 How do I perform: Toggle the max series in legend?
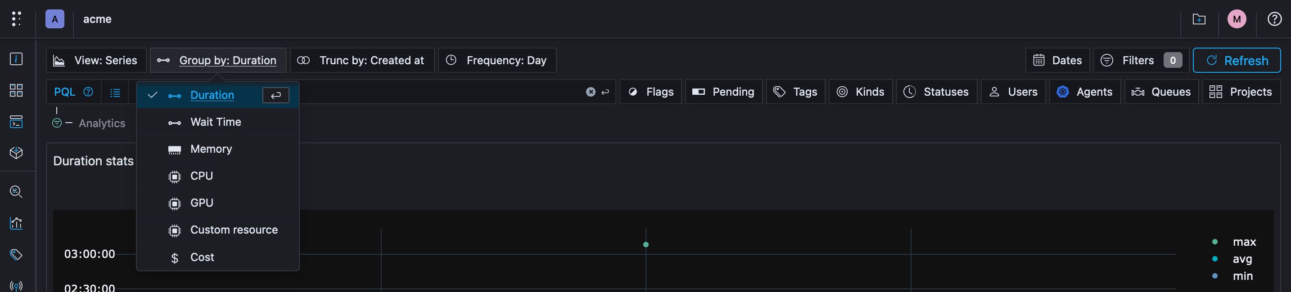pyautogui.click(x=1234, y=242)
